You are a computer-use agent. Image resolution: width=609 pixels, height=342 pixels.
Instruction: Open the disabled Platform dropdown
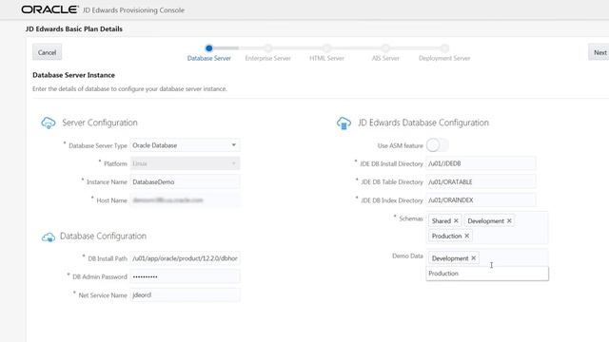pyautogui.click(x=185, y=163)
